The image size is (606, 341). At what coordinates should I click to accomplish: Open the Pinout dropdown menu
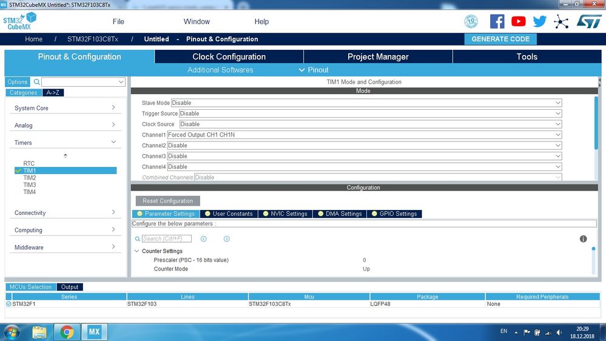click(x=314, y=70)
